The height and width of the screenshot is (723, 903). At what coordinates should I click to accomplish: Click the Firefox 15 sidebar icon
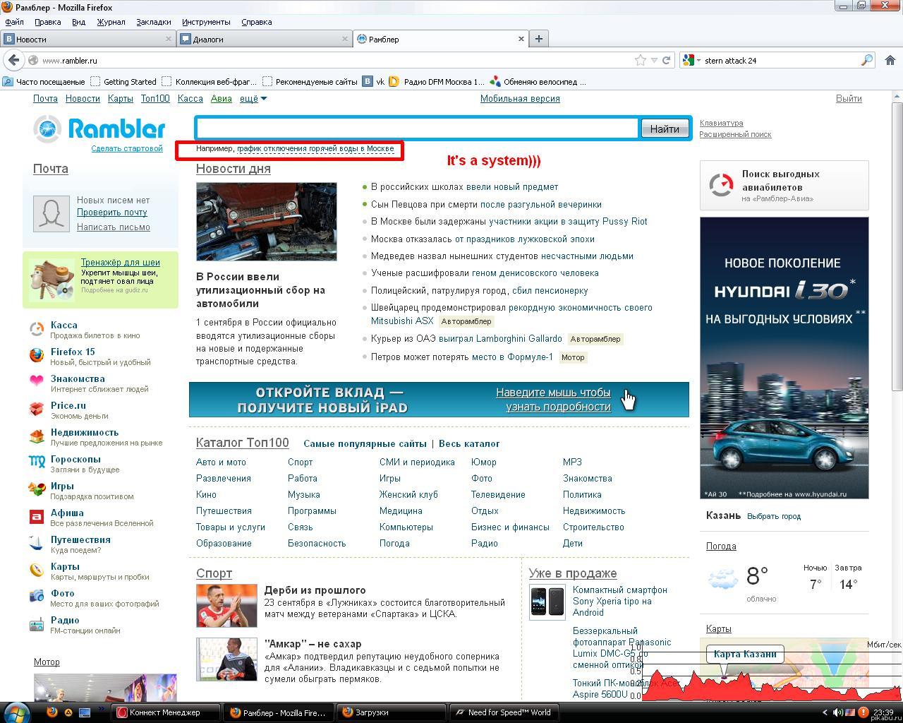point(37,356)
